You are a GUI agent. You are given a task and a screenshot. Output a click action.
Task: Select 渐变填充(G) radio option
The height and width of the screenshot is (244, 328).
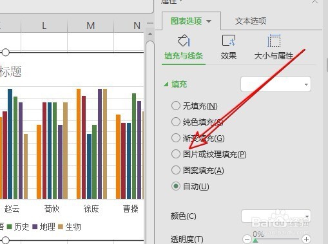coord(176,138)
